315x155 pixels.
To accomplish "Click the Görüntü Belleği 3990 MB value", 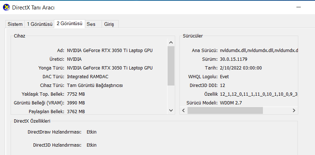I will [76, 103].
